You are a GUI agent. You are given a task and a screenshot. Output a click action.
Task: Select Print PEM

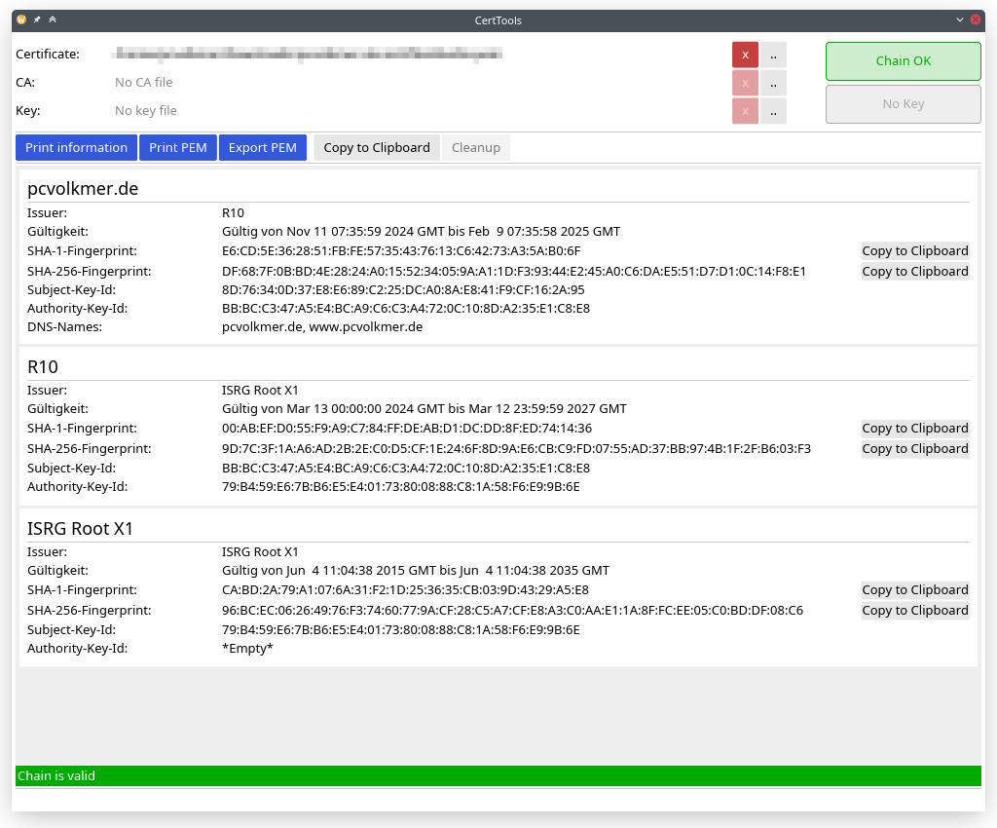coord(178,147)
